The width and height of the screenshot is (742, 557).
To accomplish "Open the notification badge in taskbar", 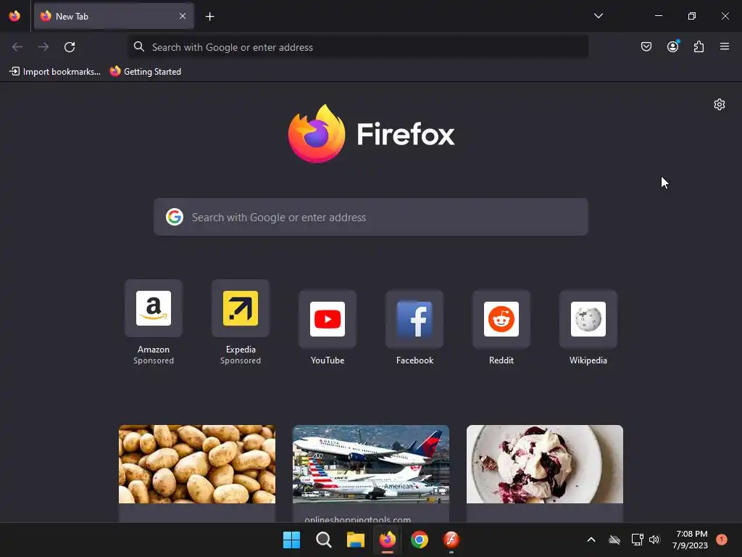I will tap(722, 540).
